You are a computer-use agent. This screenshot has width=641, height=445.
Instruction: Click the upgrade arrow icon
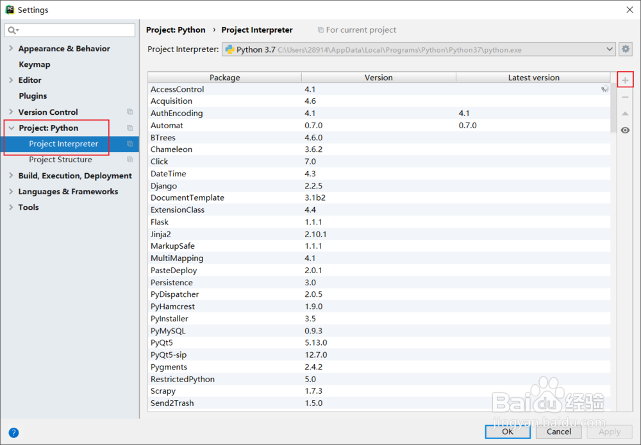click(x=625, y=113)
